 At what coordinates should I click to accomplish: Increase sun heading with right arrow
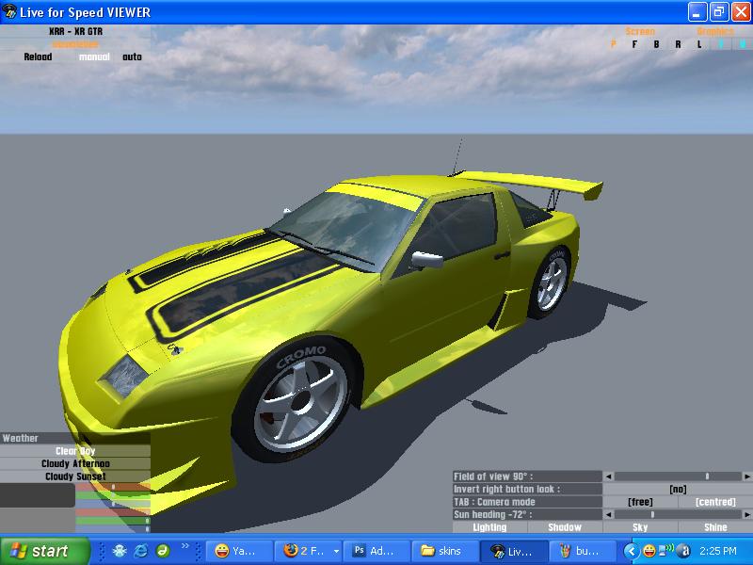[x=747, y=514]
